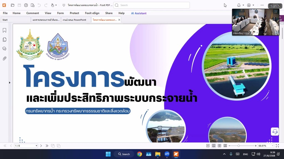Switch to the PowerPoint document tab
The width and height of the screenshot is (284, 159).
(x=76, y=20)
